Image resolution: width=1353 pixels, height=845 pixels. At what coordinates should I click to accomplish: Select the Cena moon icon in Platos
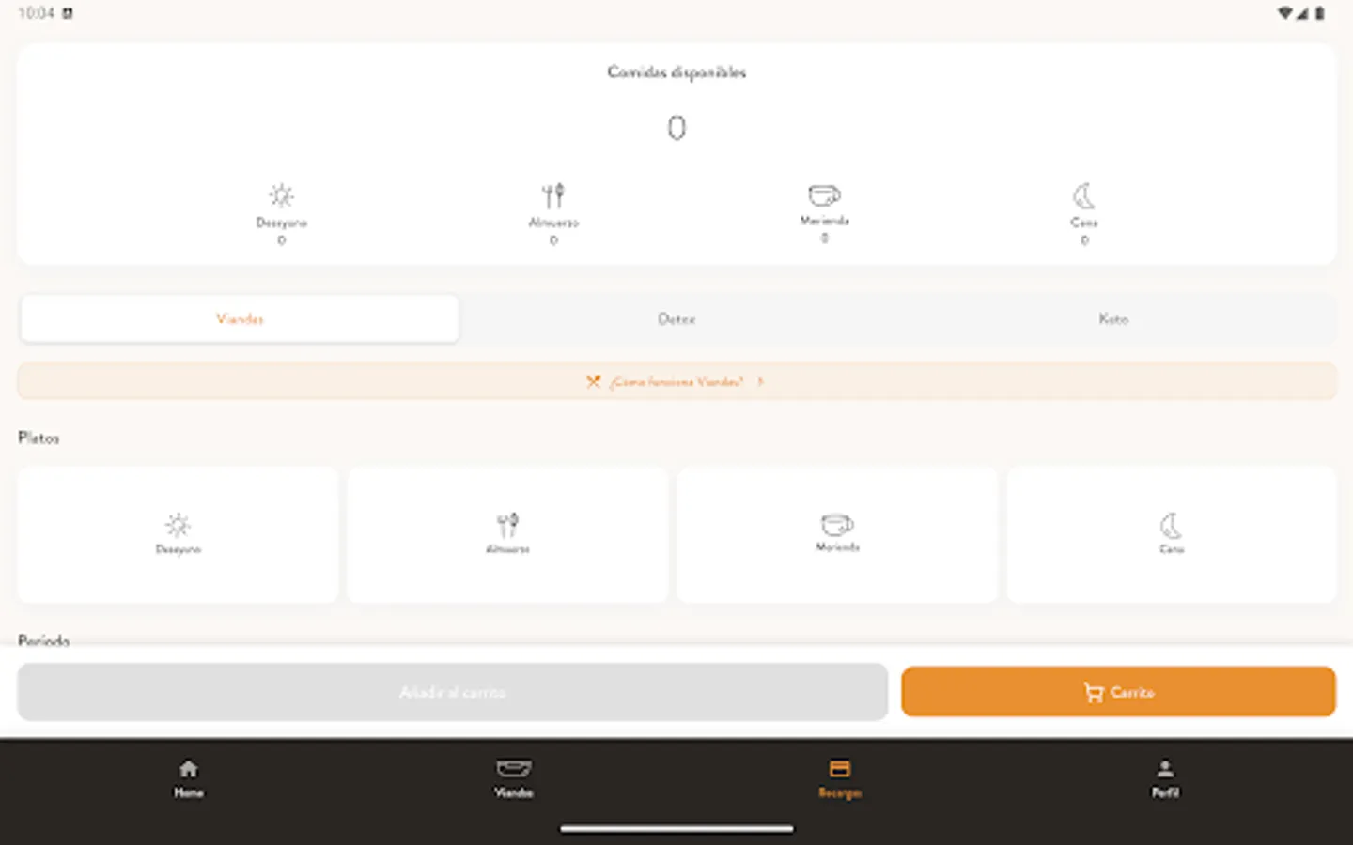pyautogui.click(x=1172, y=524)
